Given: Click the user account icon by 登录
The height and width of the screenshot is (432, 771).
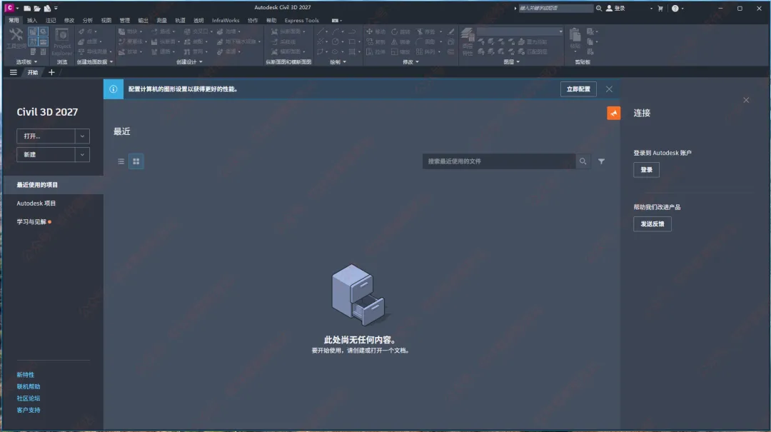Looking at the screenshot, I should pyautogui.click(x=609, y=9).
